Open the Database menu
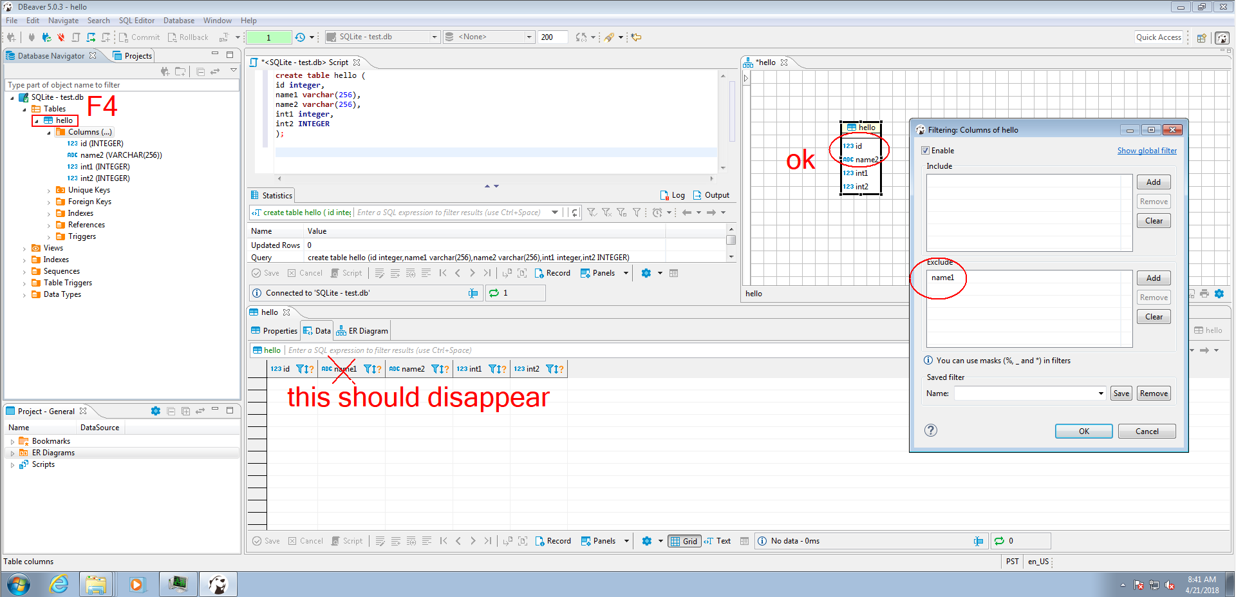The height and width of the screenshot is (597, 1236). (178, 21)
